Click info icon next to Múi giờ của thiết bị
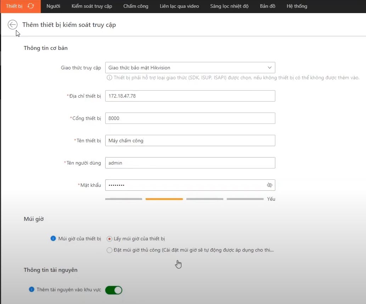Viewport: 366px width, 304px height. pos(53,239)
